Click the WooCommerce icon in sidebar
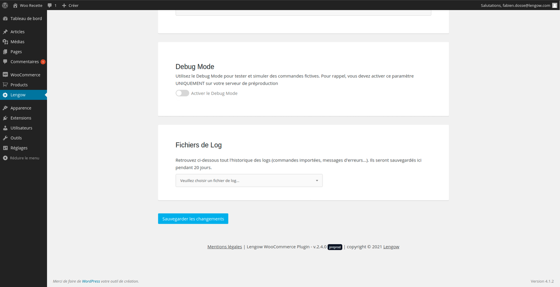Image resolution: width=560 pixels, height=287 pixels. click(x=5, y=75)
